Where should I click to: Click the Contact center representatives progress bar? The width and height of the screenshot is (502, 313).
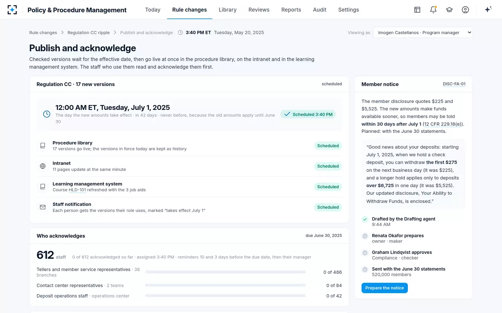[x=225, y=286]
